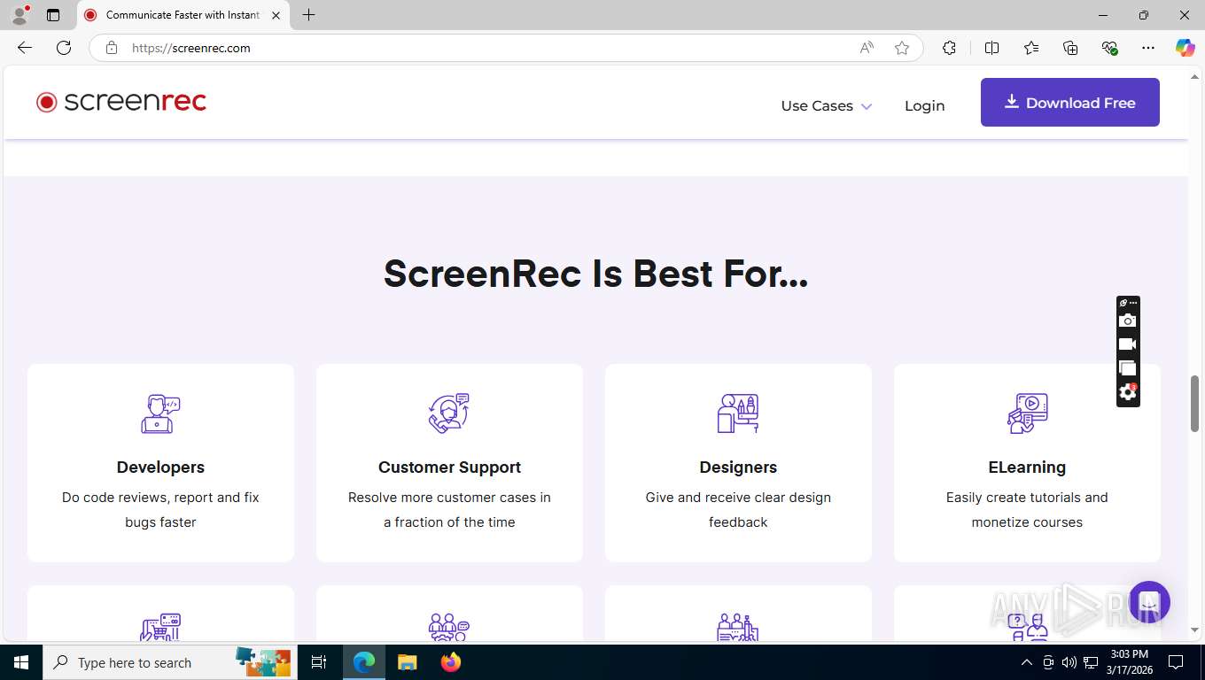Open the Developers heading link
1205x680 pixels.
point(160,467)
